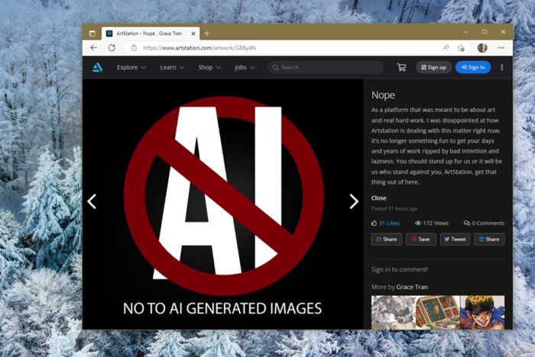535x357 pixels.
Task: Save the artwork to Pinterest
Action: 420,239
